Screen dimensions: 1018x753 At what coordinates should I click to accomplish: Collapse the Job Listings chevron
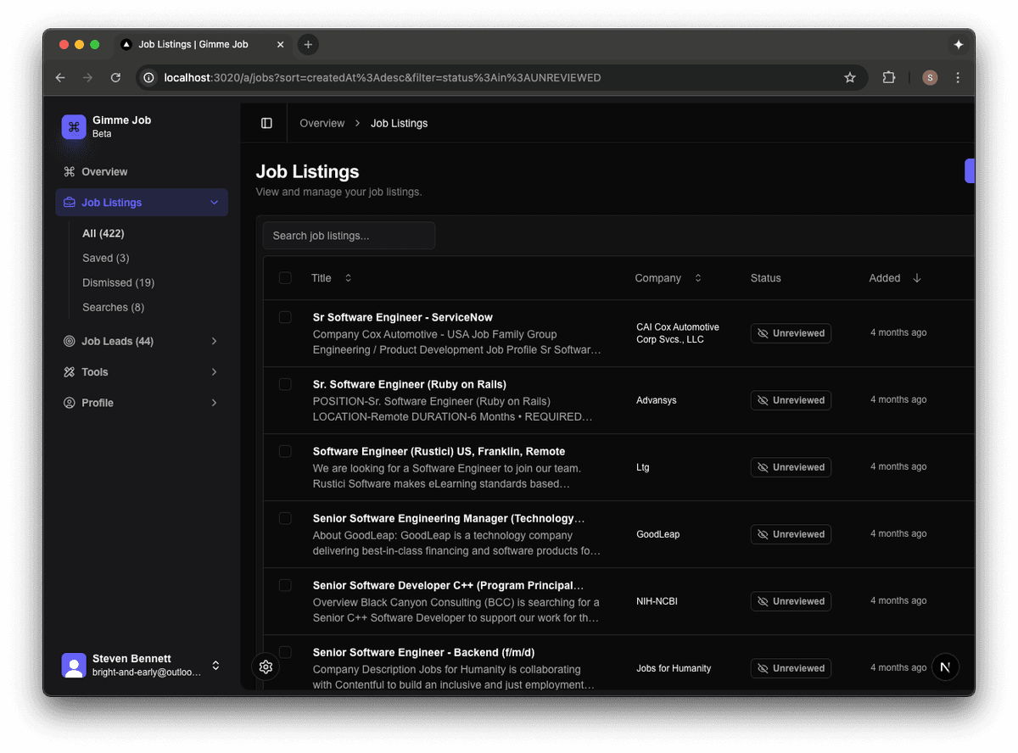(x=215, y=203)
